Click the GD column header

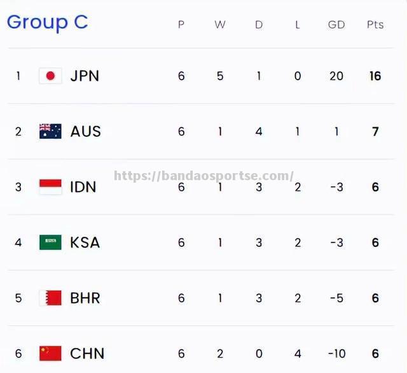336,25
